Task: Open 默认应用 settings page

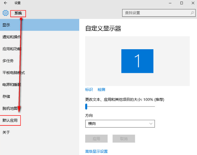Action: 40,120
